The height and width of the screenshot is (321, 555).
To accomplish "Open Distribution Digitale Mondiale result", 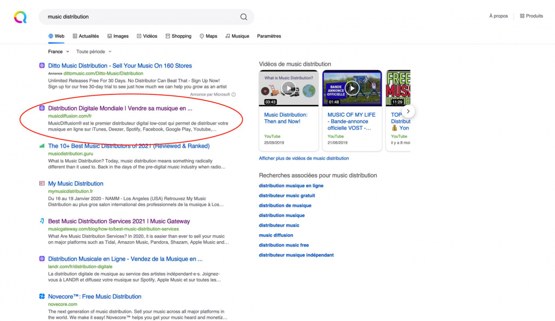I will coord(120,108).
